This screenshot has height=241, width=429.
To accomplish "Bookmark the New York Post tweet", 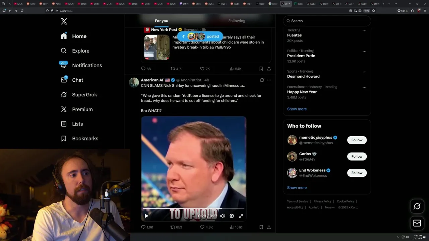I will pyautogui.click(x=261, y=69).
